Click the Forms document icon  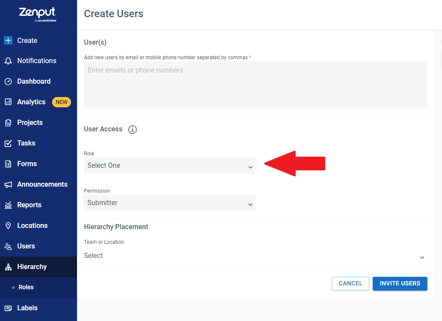pos(8,164)
